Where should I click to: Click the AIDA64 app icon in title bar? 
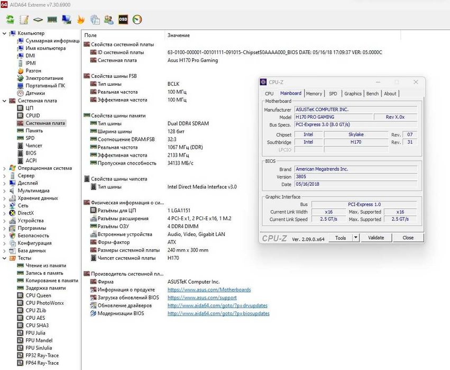(4, 4)
